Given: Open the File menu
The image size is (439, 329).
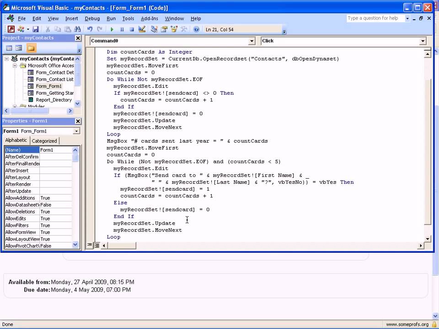Looking at the screenshot, I should pos(21,18).
